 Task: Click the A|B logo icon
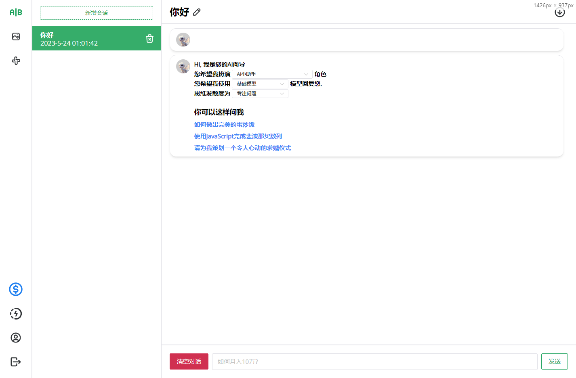(16, 13)
